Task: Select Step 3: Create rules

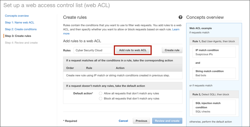Action: click(18, 36)
